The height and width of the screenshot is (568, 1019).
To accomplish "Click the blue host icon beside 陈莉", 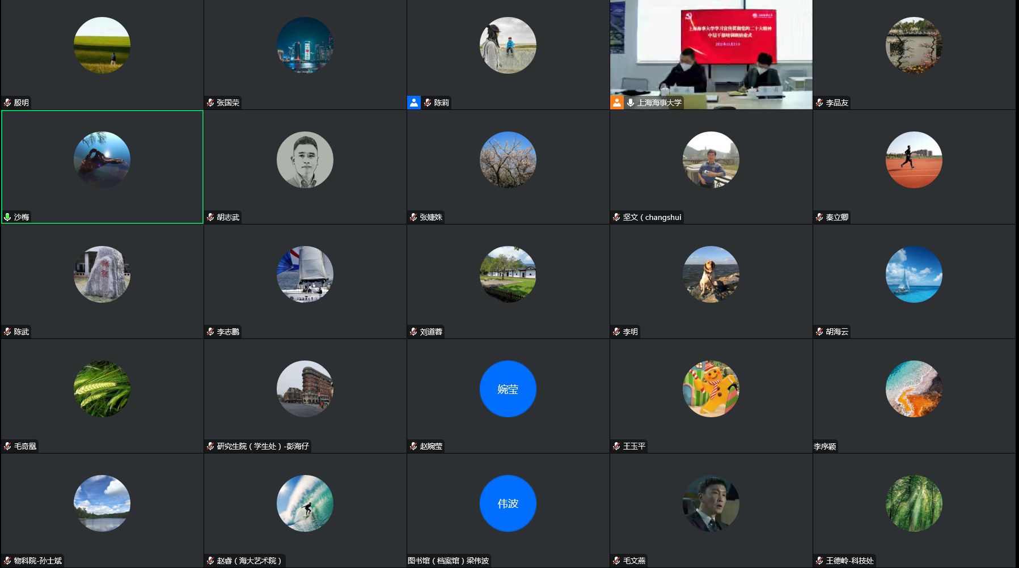I will tap(414, 103).
